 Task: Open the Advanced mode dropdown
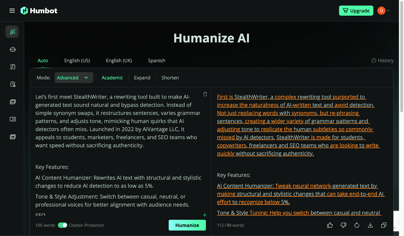pos(74,78)
